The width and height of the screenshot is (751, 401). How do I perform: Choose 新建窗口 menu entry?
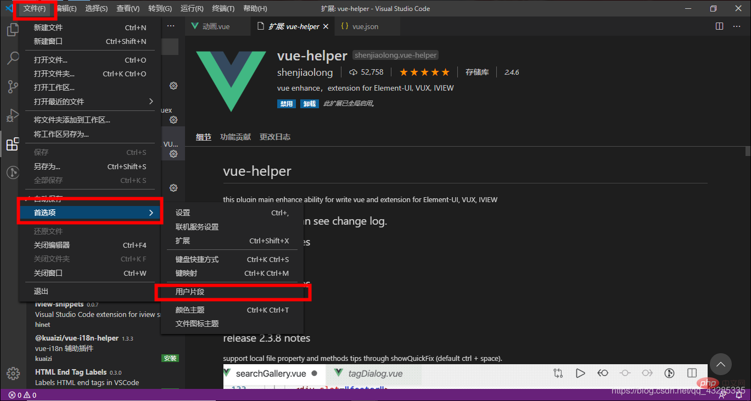tap(90, 41)
